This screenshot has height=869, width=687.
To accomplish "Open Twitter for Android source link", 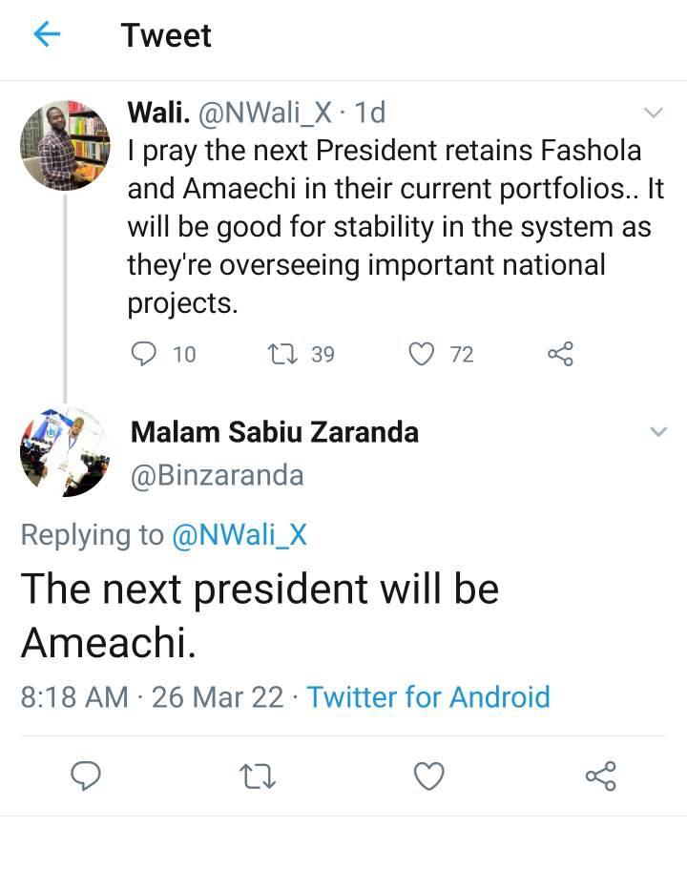I will pos(428,696).
